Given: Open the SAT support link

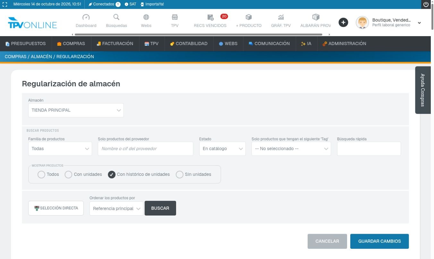Looking at the screenshot, I should 131,4.
